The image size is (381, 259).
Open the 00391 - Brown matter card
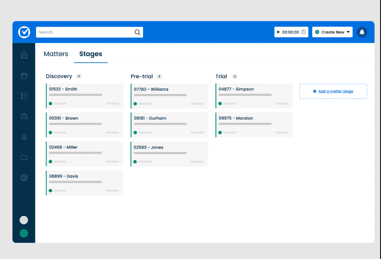[85, 125]
